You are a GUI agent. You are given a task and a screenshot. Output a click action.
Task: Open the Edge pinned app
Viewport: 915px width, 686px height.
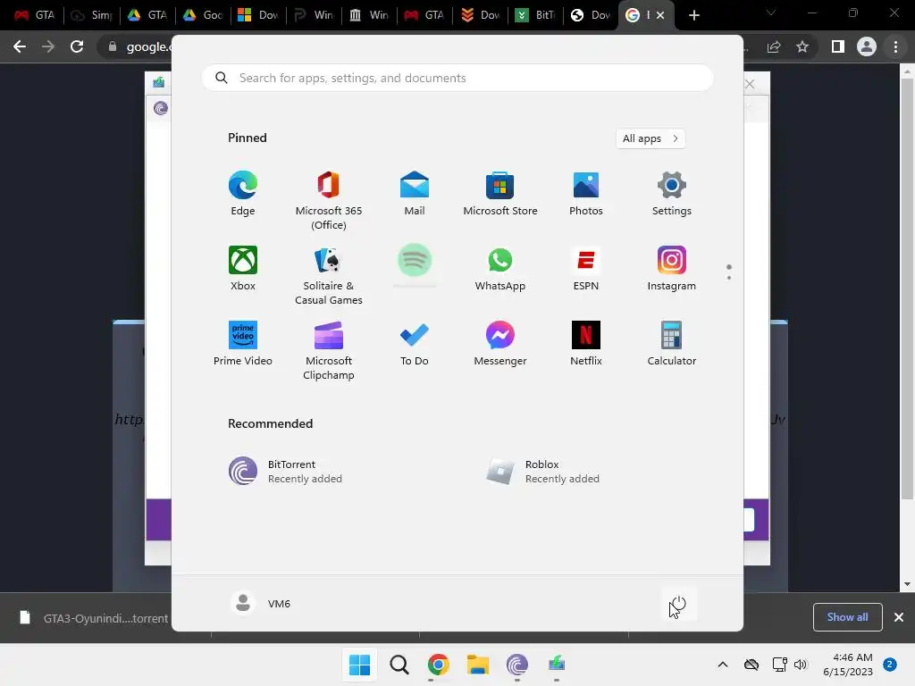coord(243,194)
